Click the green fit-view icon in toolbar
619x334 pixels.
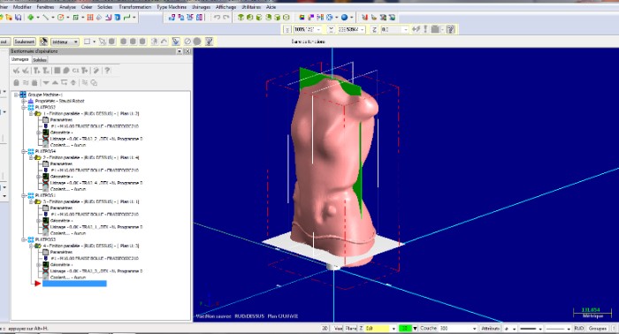tap(31, 18)
